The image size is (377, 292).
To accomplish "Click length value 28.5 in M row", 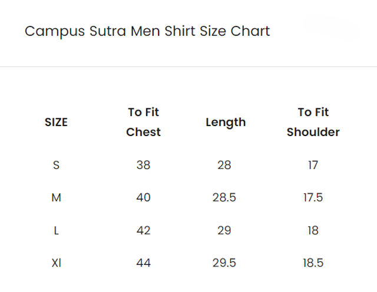I will pos(224,198).
